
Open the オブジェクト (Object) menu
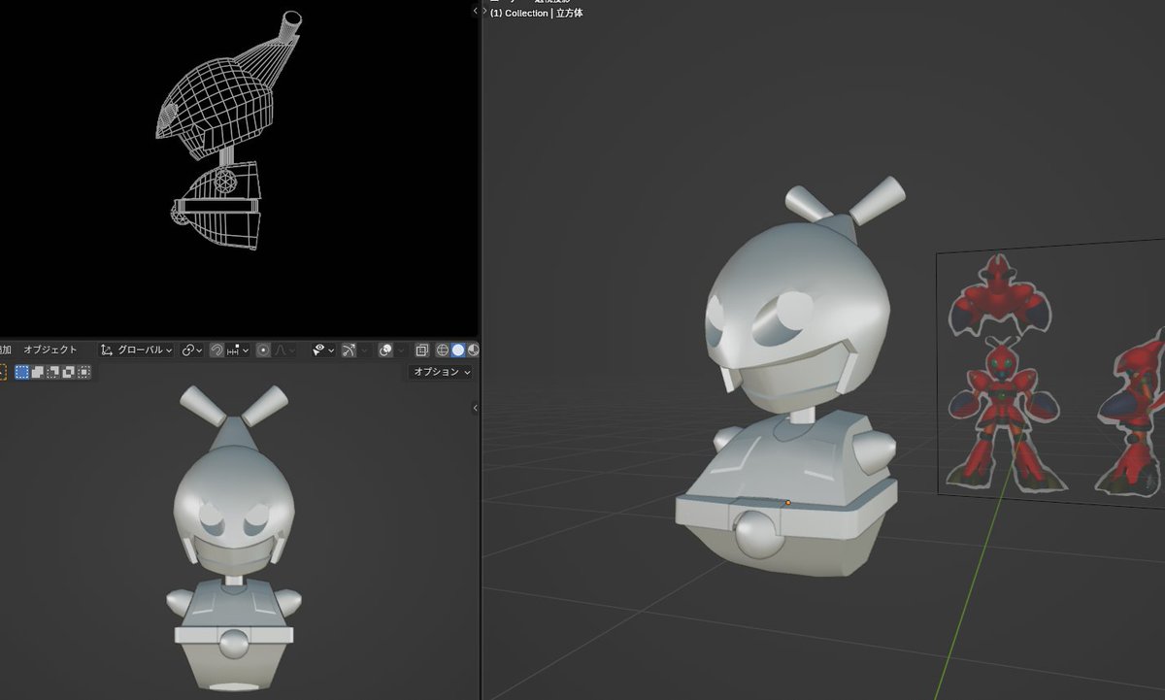(50, 350)
